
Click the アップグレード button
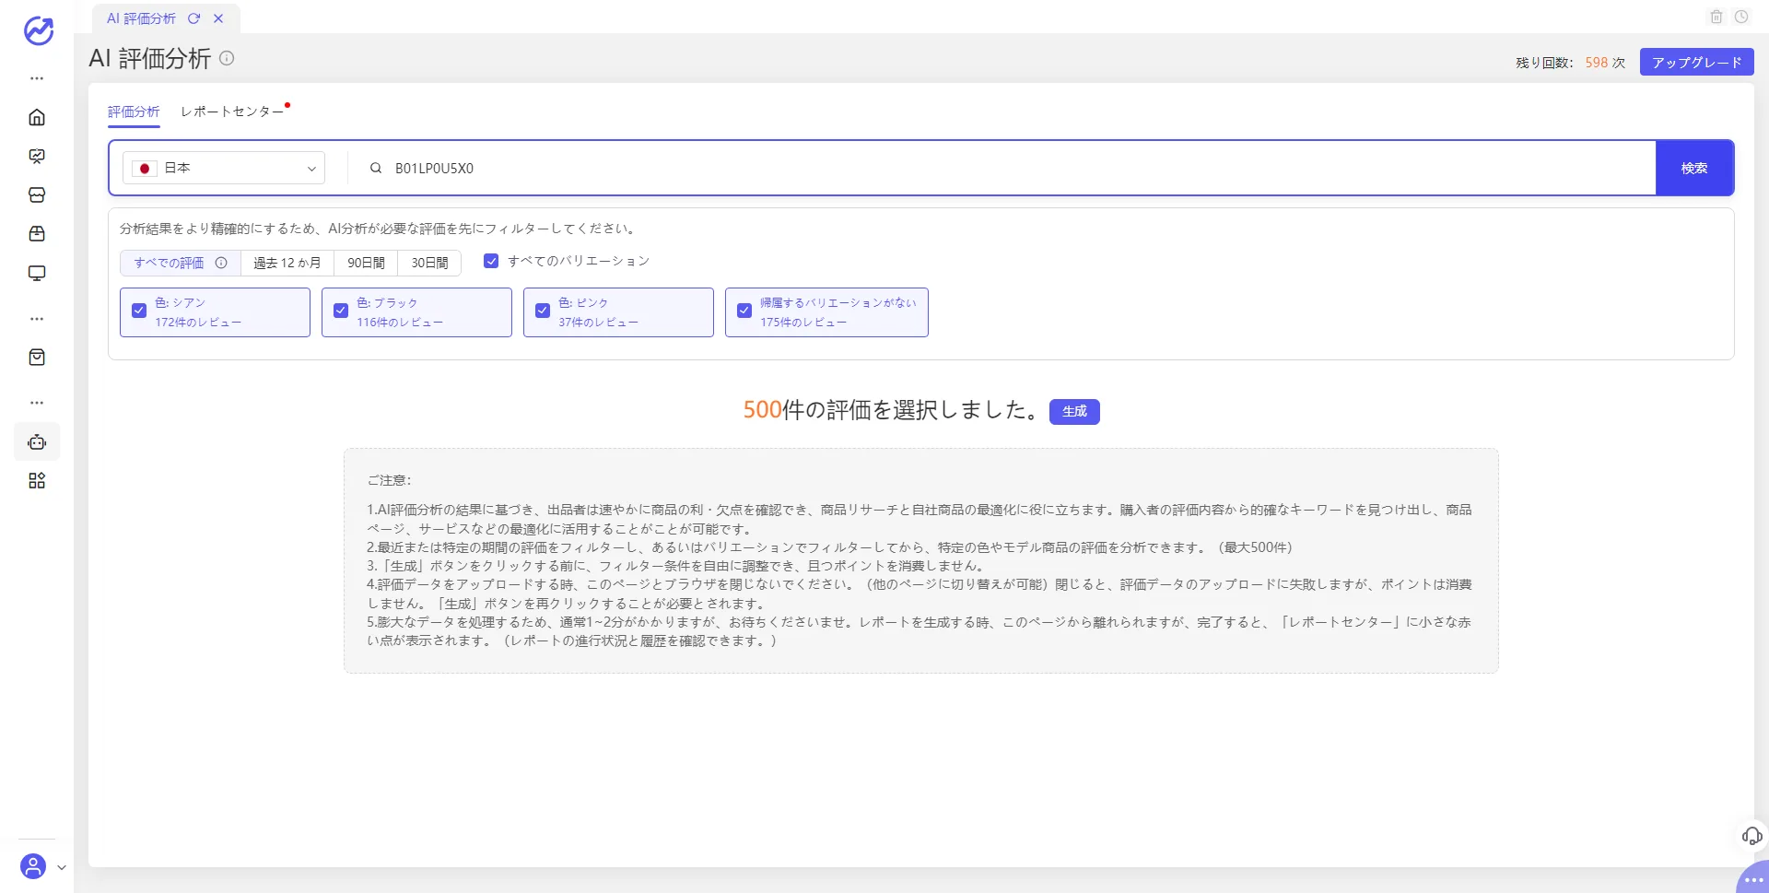[1696, 62]
